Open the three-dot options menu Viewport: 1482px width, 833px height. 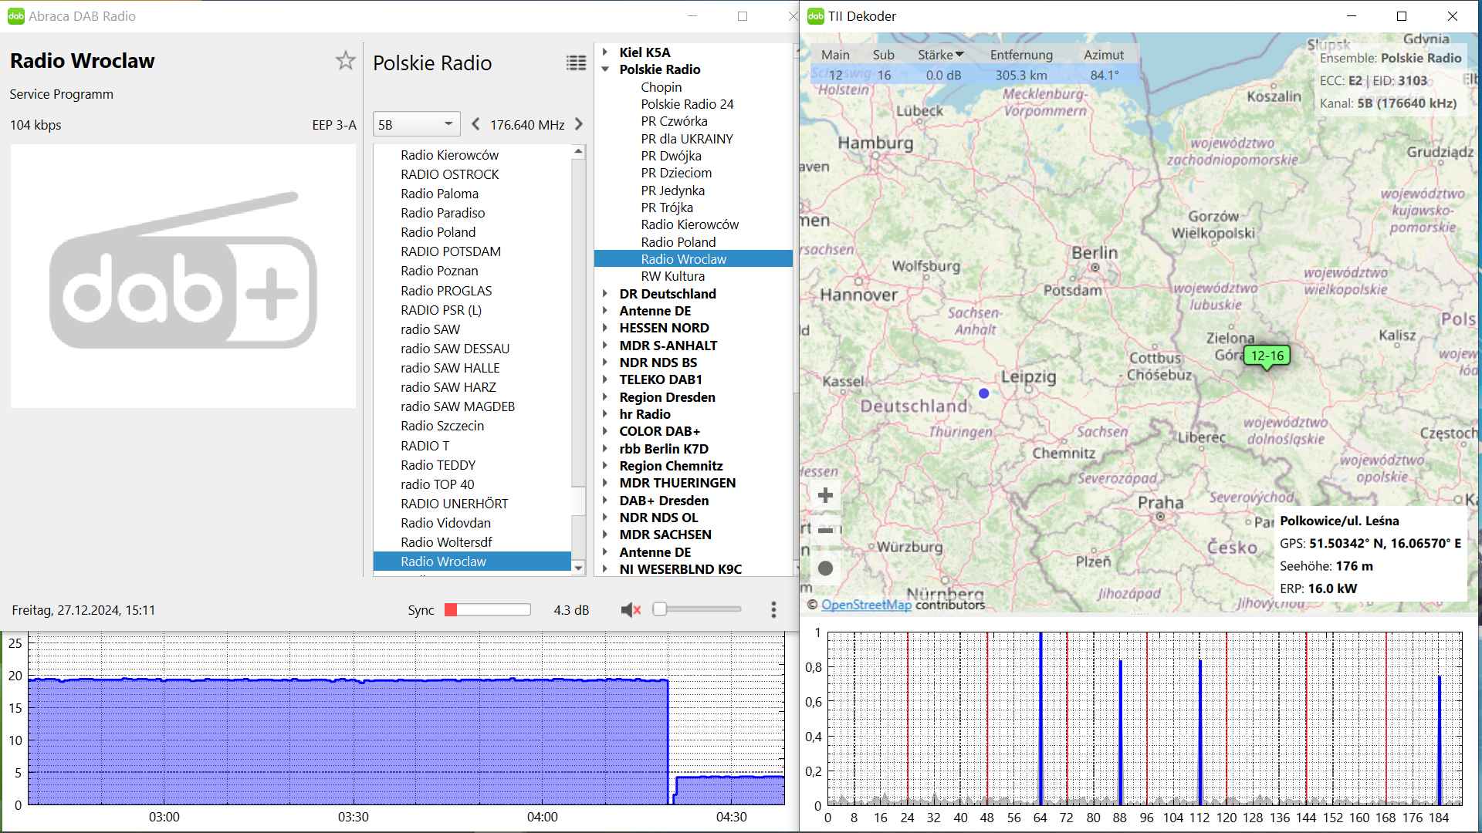pyautogui.click(x=773, y=610)
